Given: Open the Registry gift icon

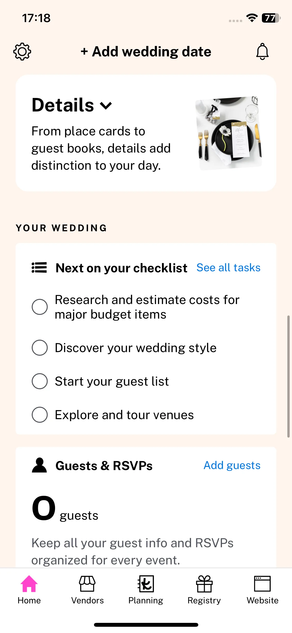Looking at the screenshot, I should pos(204,584).
